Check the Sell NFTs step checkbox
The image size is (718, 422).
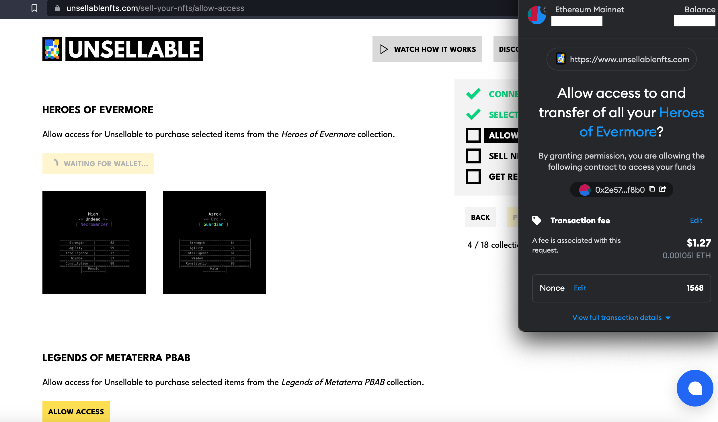[x=473, y=156]
